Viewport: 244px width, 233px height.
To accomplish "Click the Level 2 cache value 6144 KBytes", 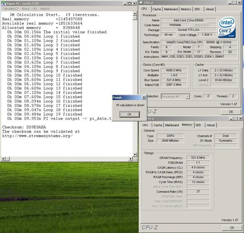I will click(223, 80).
